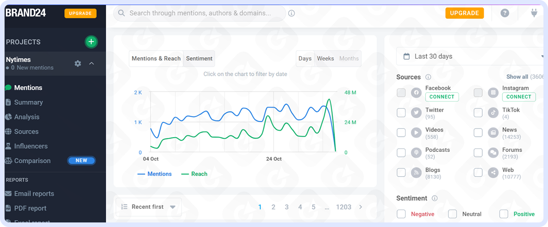Screen dimensions: 548x227
Task: Go to next page arrow in pagination
Action: (360, 207)
